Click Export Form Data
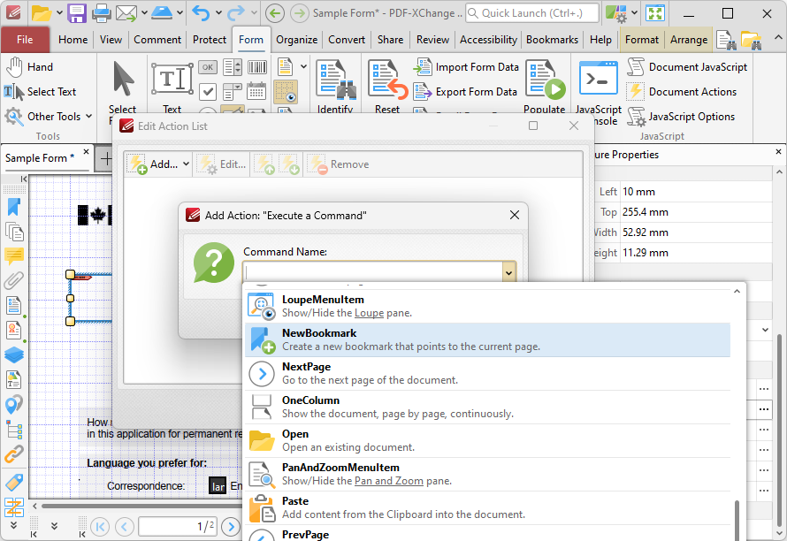Screen dimensions: 787x541 coord(465,92)
